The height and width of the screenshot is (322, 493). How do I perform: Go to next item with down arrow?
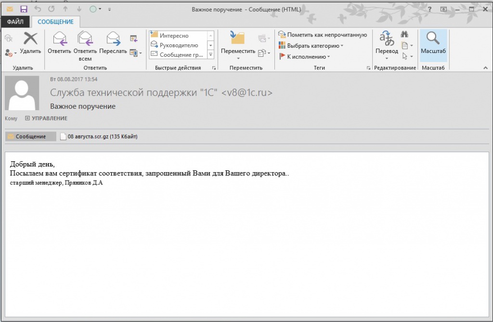click(x=79, y=9)
